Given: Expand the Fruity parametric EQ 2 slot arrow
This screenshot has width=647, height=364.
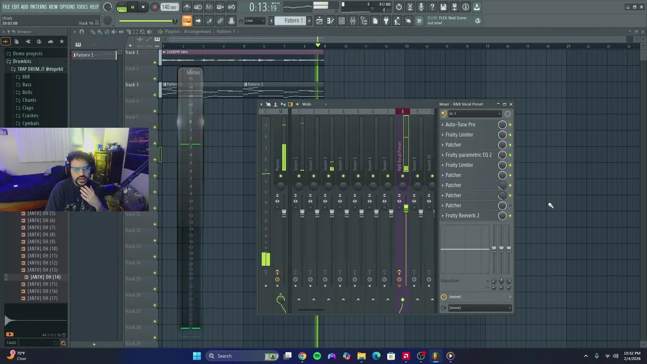Looking at the screenshot, I should click(x=443, y=155).
